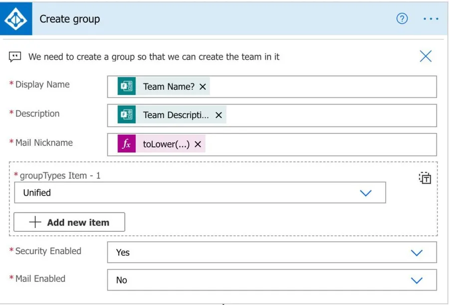449x305 pixels.
Task: Remove the Team Description token
Action: (x=219, y=115)
